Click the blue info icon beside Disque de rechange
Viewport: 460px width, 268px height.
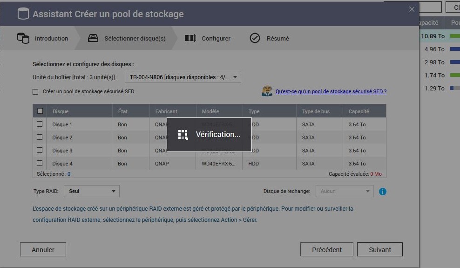tap(382, 191)
